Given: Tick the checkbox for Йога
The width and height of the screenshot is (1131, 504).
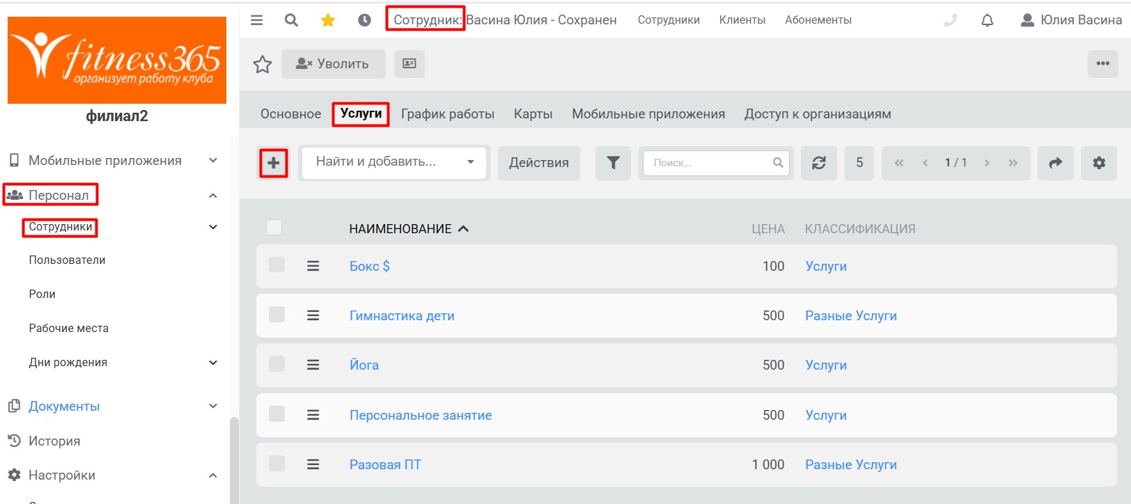Looking at the screenshot, I should tap(276, 364).
